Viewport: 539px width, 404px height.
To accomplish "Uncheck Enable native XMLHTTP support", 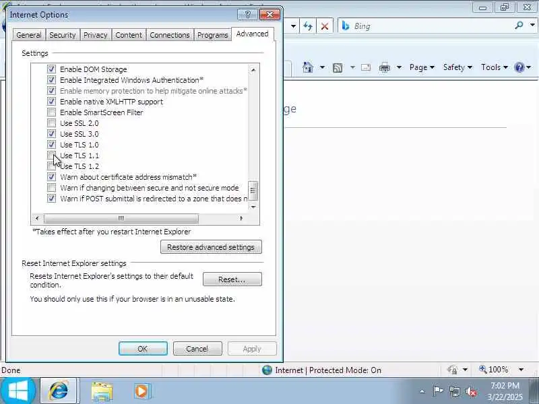I will click(x=51, y=102).
